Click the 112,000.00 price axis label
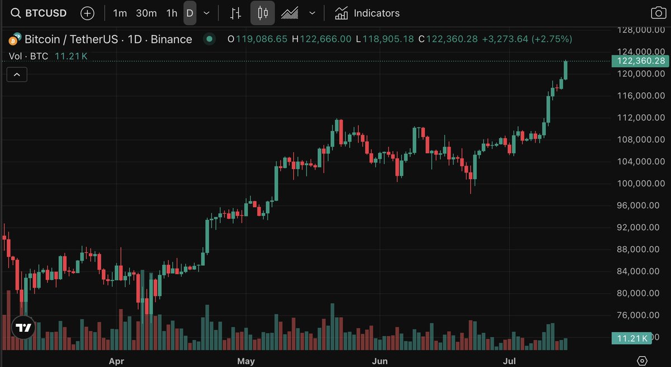 641,117
